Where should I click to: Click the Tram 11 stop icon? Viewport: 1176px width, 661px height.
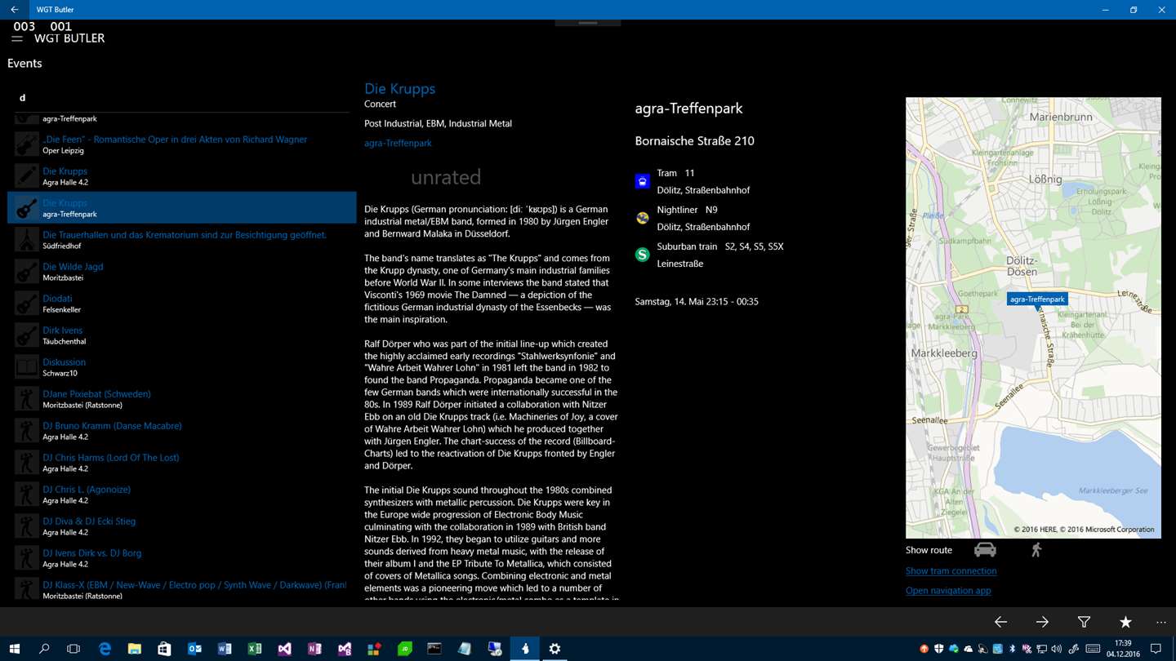tap(643, 181)
